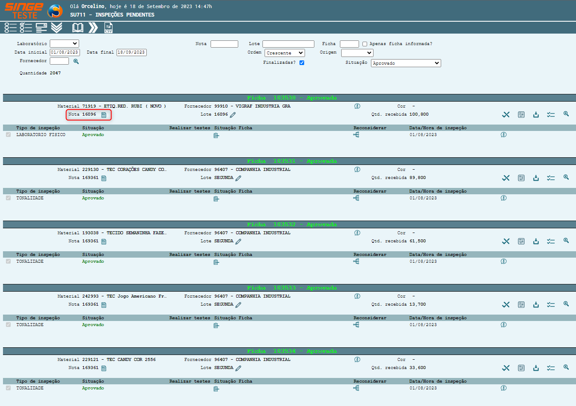Click the checklist toolbar icon
The height and width of the screenshot is (406, 576).
26,28
